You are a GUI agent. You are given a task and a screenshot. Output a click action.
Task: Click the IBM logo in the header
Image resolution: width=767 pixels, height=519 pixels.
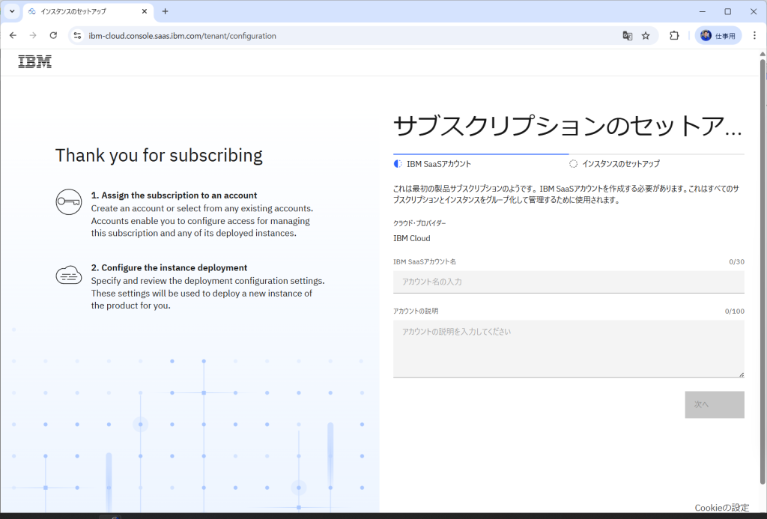(x=34, y=61)
